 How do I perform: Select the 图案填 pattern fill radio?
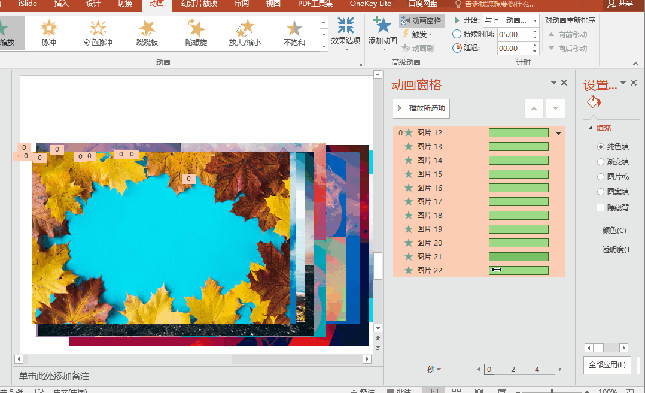coord(601,192)
